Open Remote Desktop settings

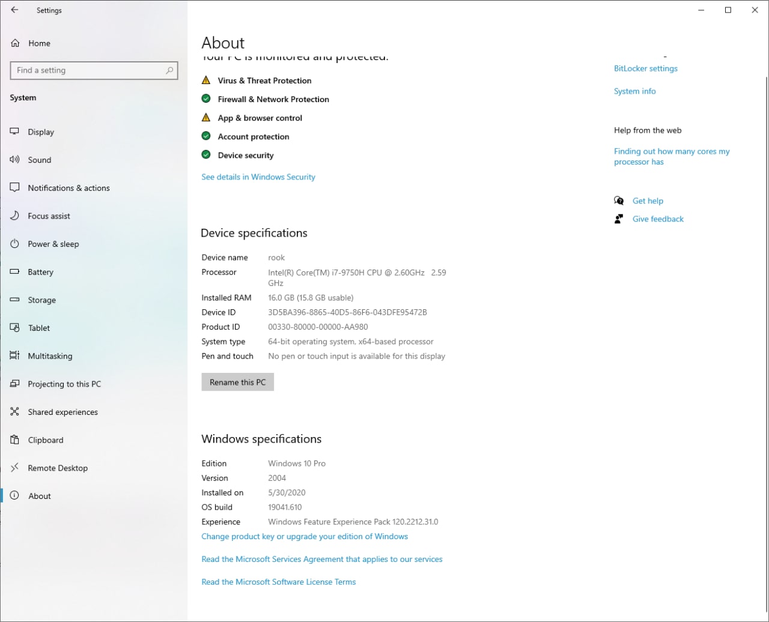point(94,468)
